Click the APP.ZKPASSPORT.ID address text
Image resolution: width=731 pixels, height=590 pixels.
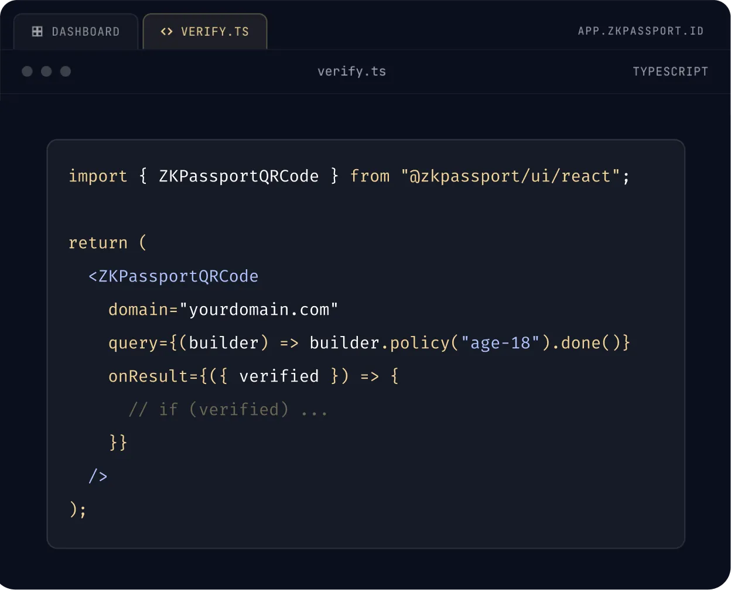pos(641,31)
